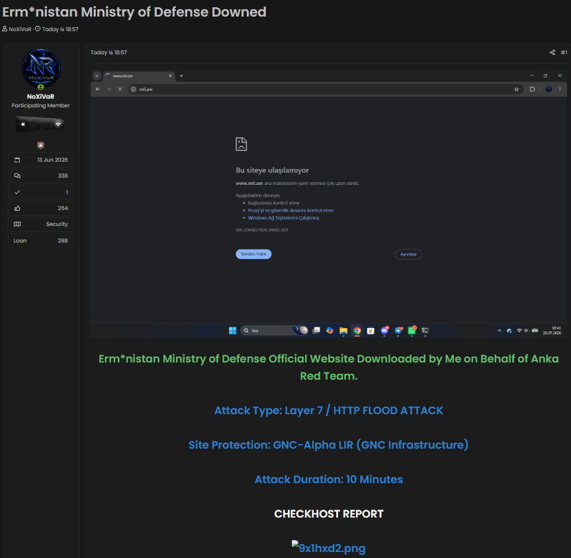Click the Chrome taskbar icon
The image size is (571, 558).
pyautogui.click(x=357, y=331)
